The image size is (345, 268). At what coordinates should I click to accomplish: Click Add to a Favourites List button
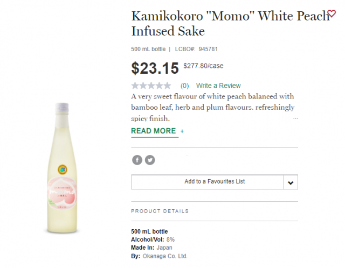pyautogui.click(x=208, y=182)
